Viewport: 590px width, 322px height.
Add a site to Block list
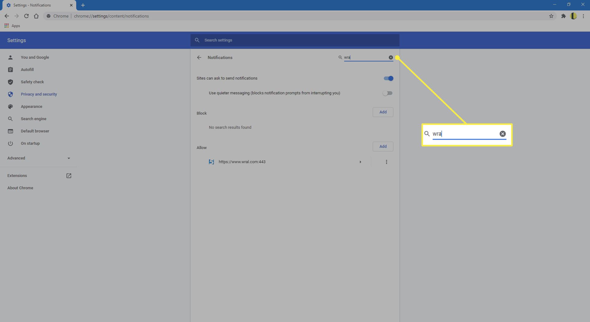click(383, 112)
